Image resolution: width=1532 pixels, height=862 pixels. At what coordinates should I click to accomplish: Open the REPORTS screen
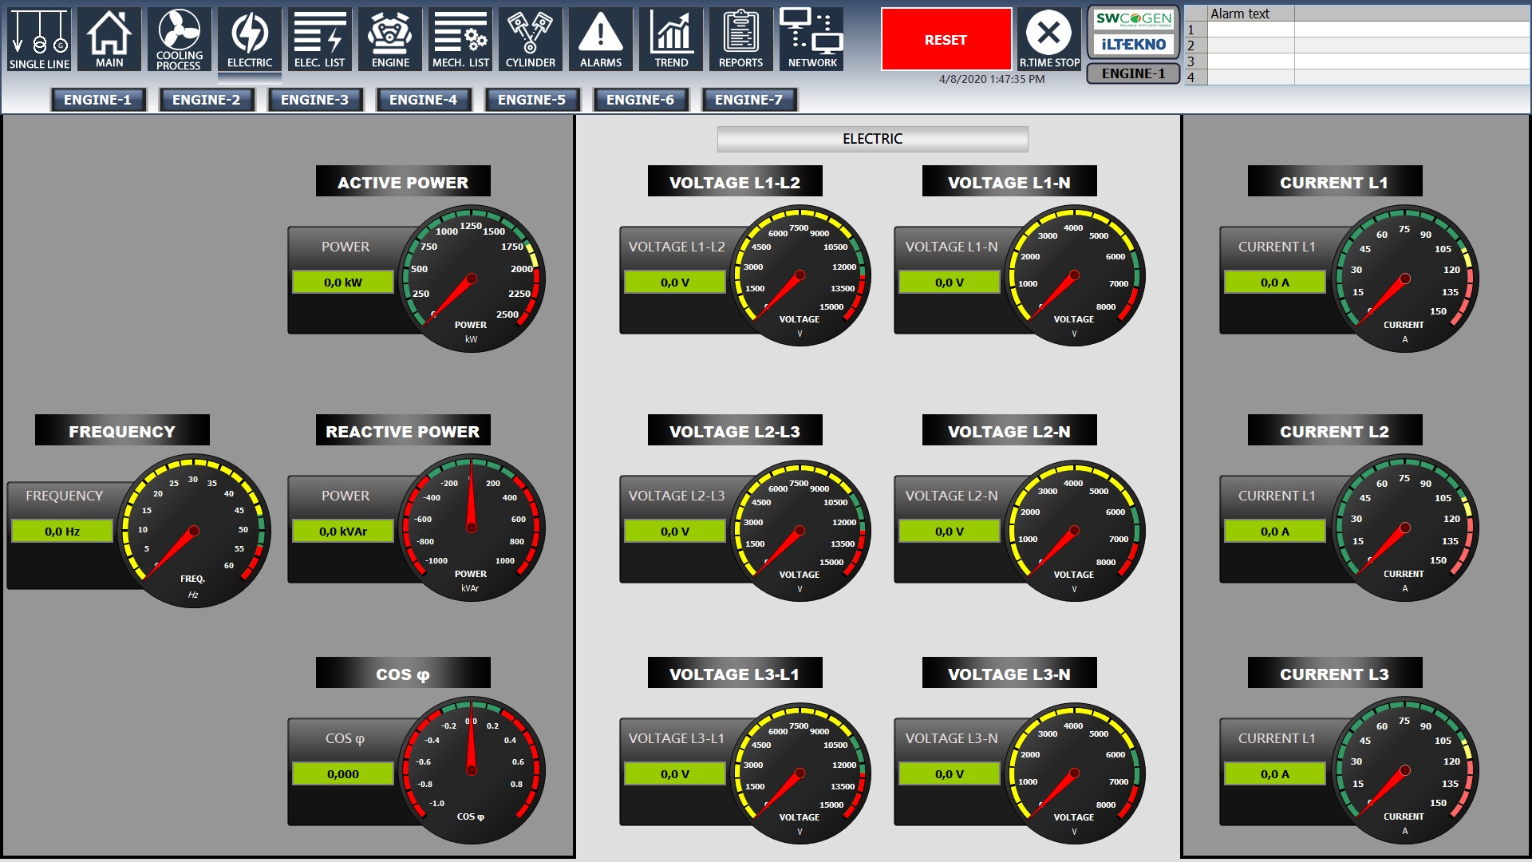click(740, 38)
